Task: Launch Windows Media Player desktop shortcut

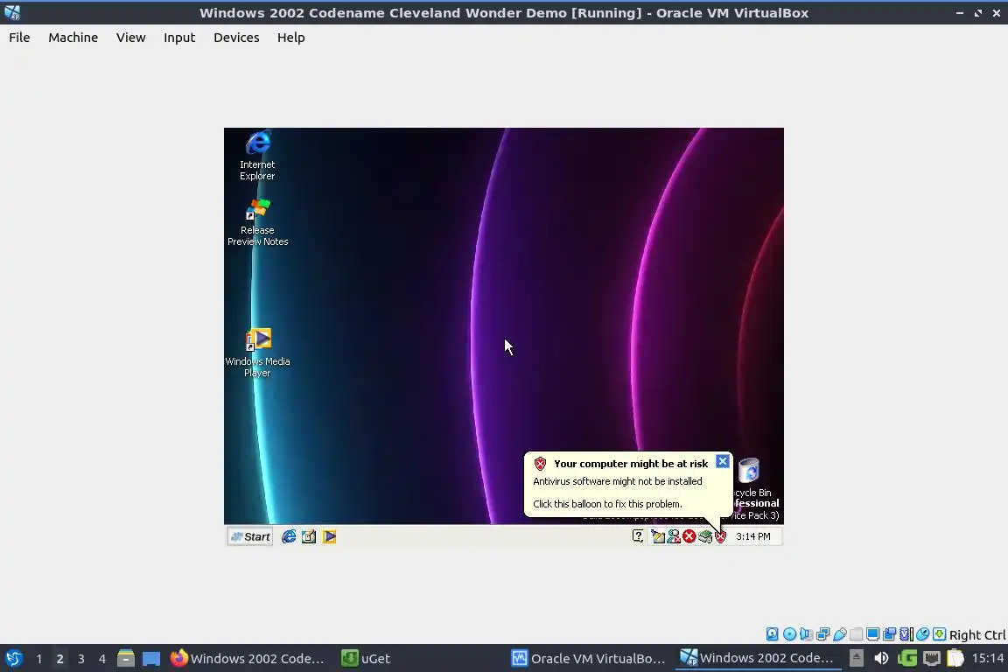Action: pos(257,353)
